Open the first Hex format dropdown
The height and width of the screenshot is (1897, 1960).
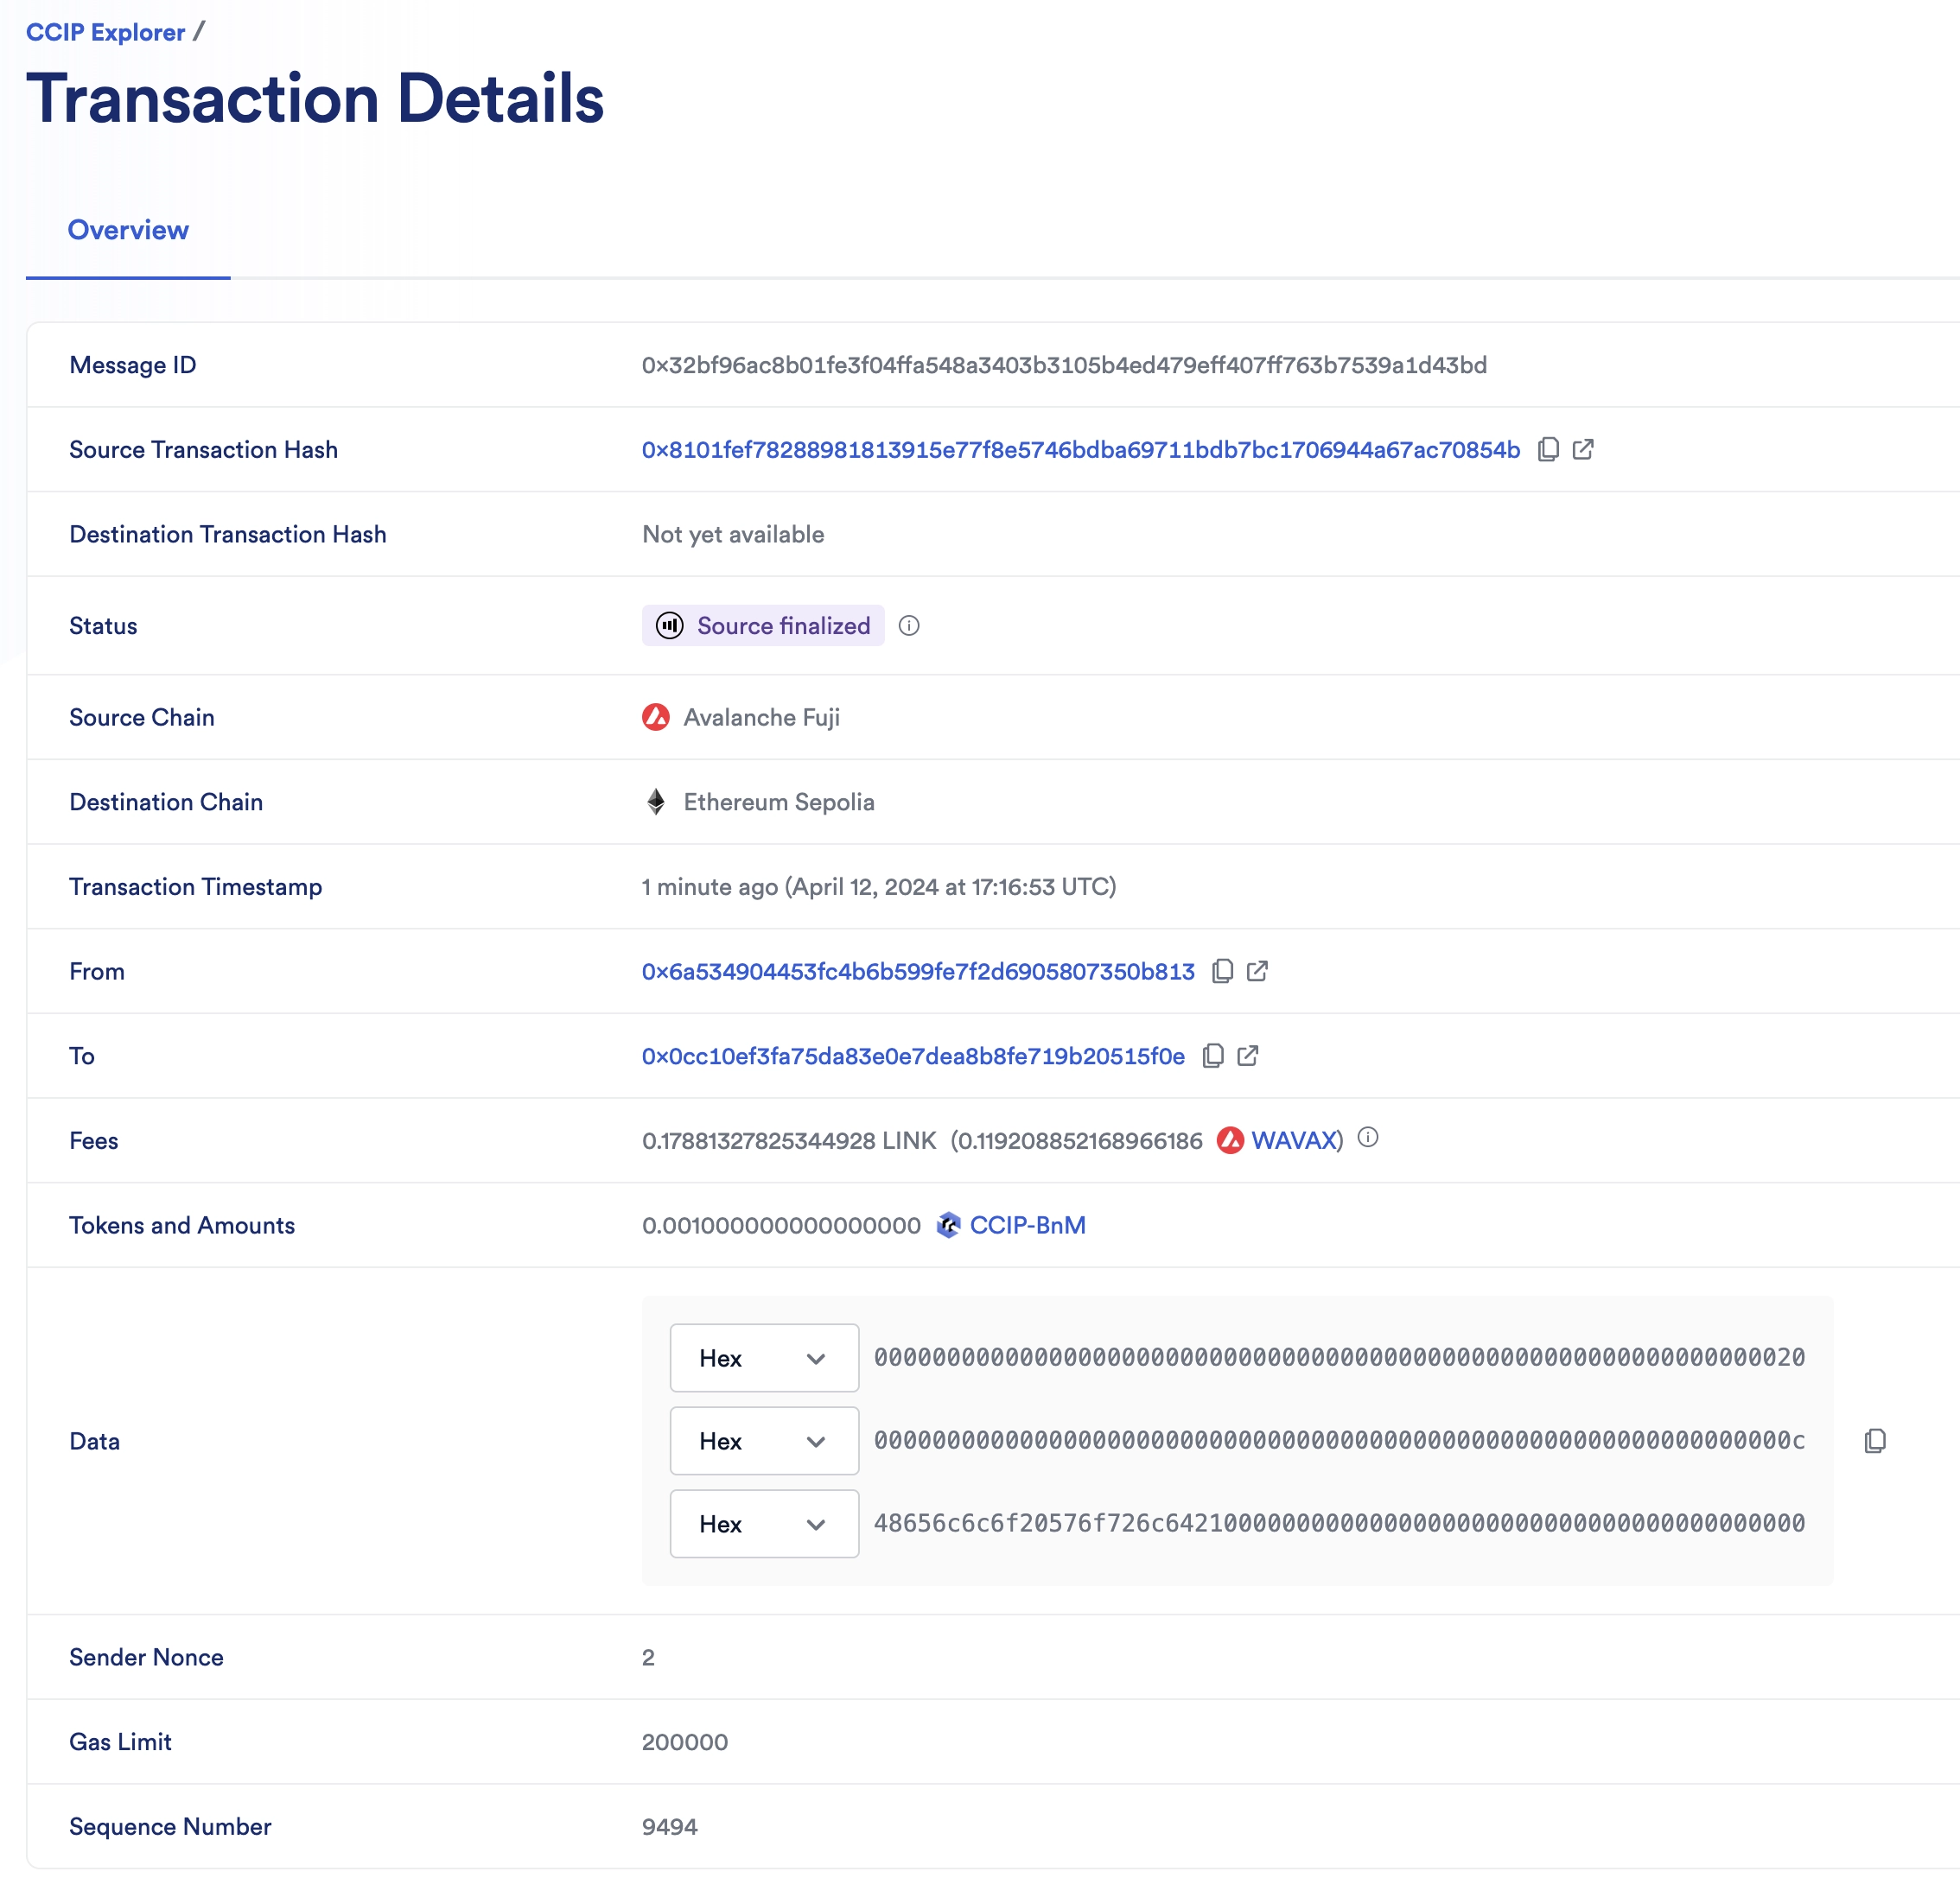pyautogui.click(x=764, y=1357)
